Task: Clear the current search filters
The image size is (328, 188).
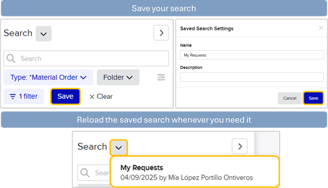Action: tap(101, 97)
